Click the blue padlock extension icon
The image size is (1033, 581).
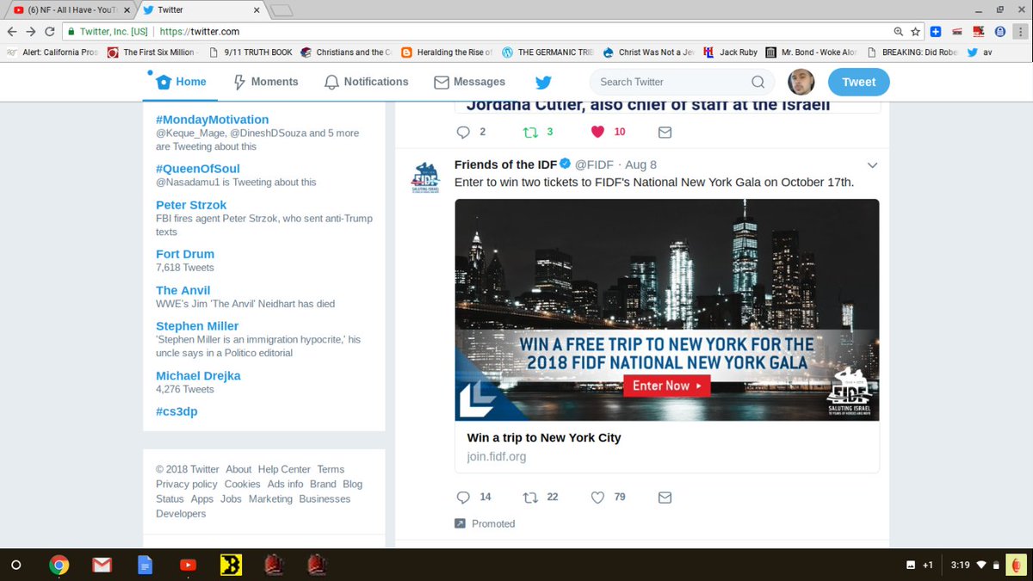[x=999, y=31]
